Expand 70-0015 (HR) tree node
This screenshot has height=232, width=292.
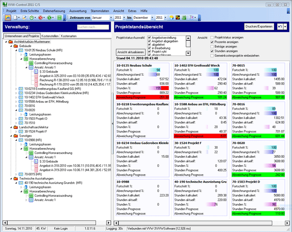[x=16, y=174]
